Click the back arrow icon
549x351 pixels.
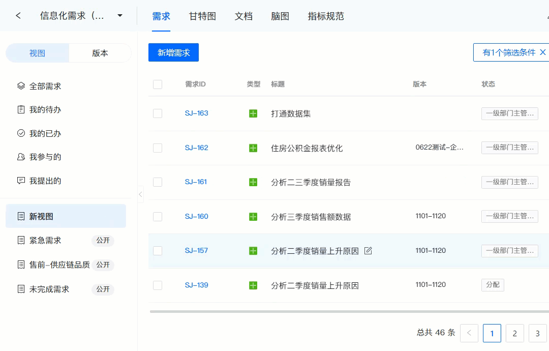click(x=18, y=16)
